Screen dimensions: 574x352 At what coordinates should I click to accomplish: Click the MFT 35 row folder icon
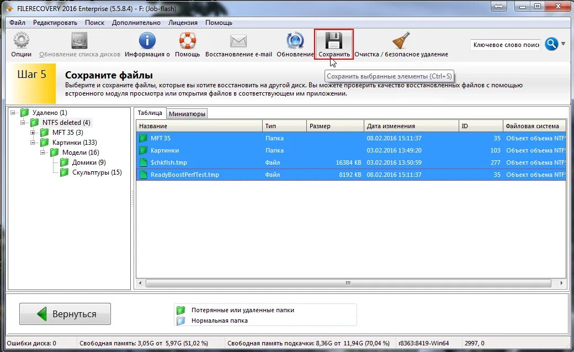click(x=143, y=138)
